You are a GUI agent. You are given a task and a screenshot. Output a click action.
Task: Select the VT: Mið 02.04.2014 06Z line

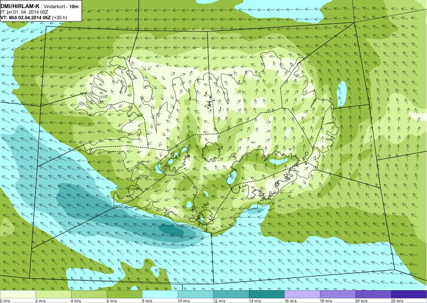(x=26, y=17)
